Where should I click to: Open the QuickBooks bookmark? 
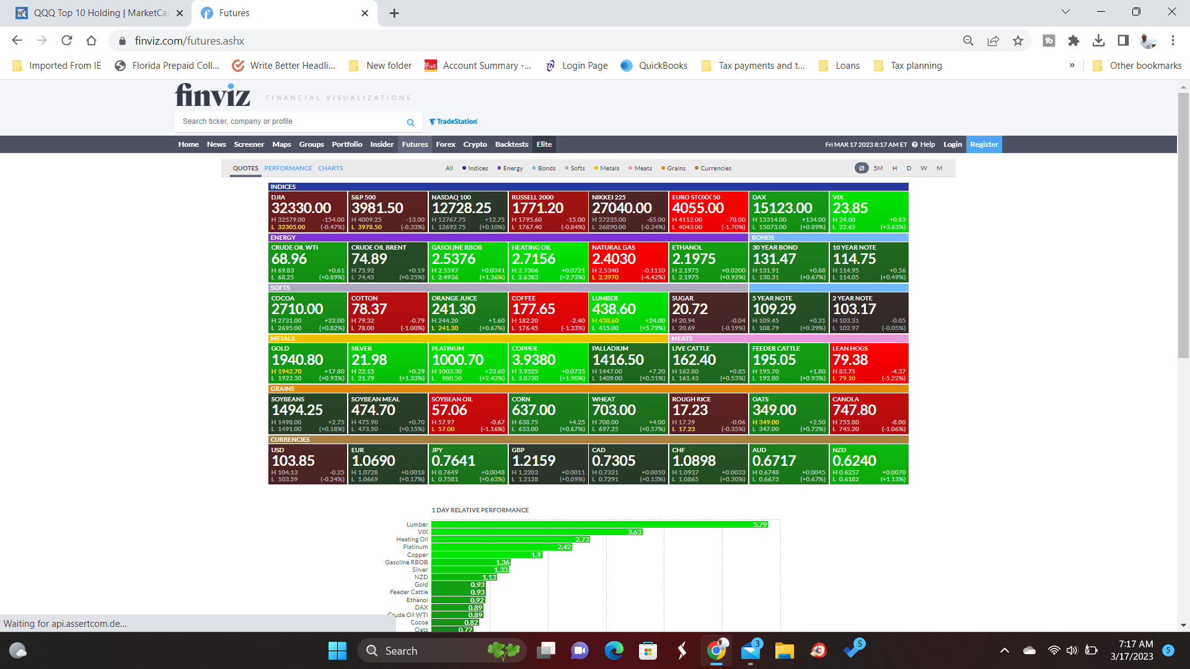[x=654, y=65]
